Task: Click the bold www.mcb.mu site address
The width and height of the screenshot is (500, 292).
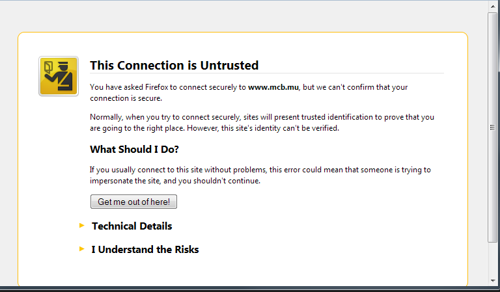Action: pos(273,87)
